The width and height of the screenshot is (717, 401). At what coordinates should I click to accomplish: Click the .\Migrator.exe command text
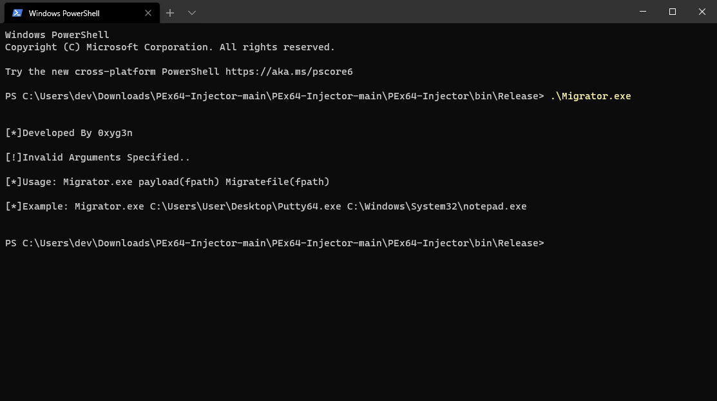(x=590, y=96)
